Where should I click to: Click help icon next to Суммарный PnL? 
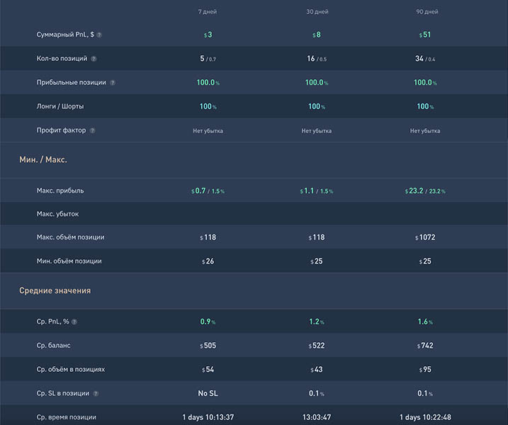click(99, 35)
